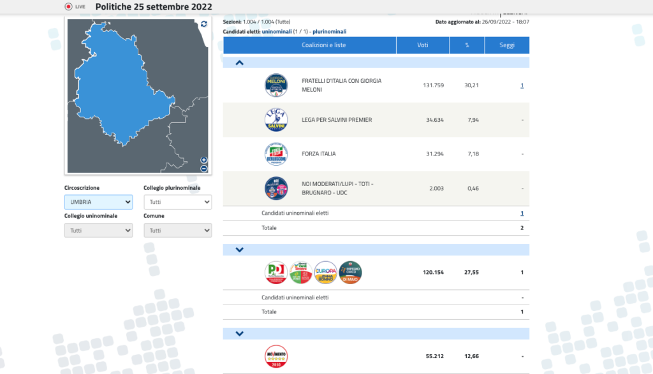Collapse the first coalition with the up chevron
This screenshot has width=653, height=374.
click(x=240, y=63)
